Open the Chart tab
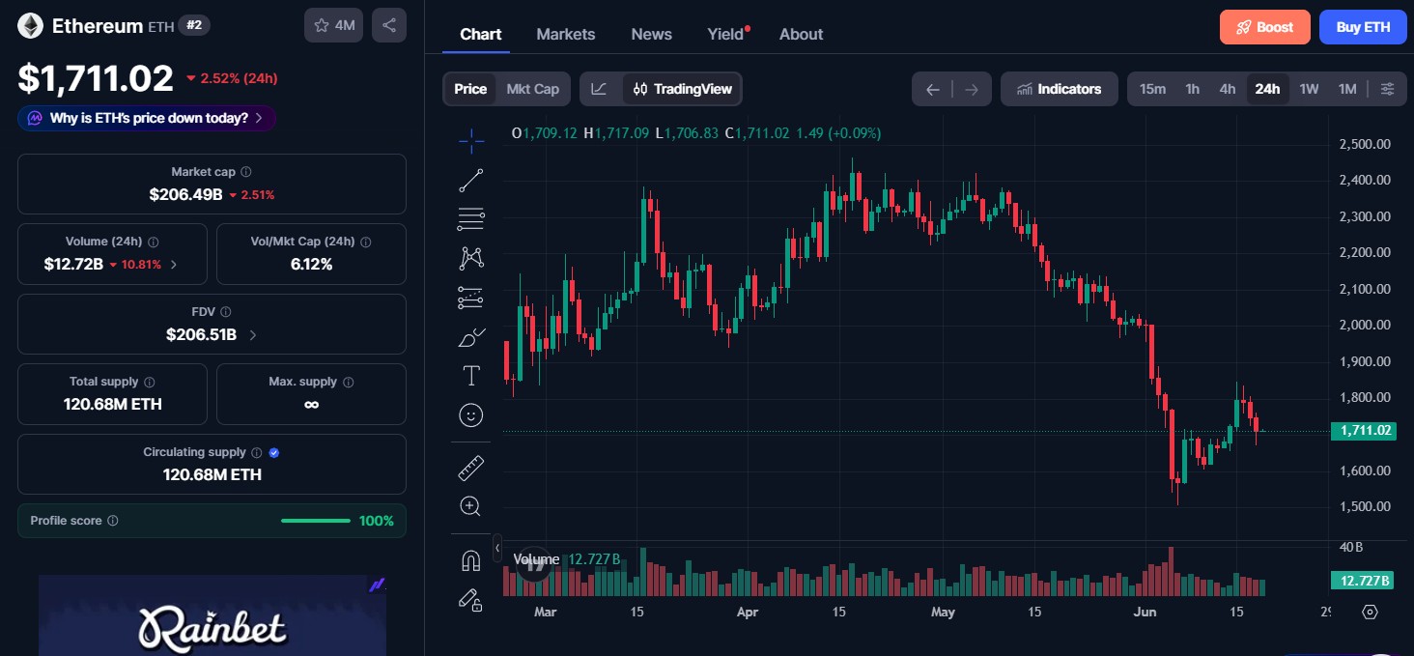This screenshot has height=656, width=1414. [x=481, y=34]
